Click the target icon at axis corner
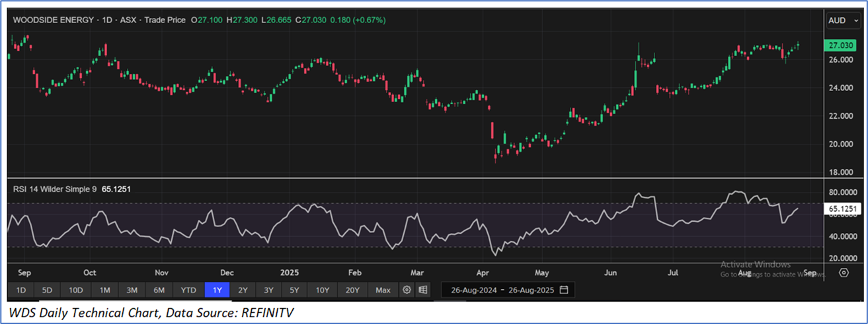 pyautogui.click(x=844, y=273)
